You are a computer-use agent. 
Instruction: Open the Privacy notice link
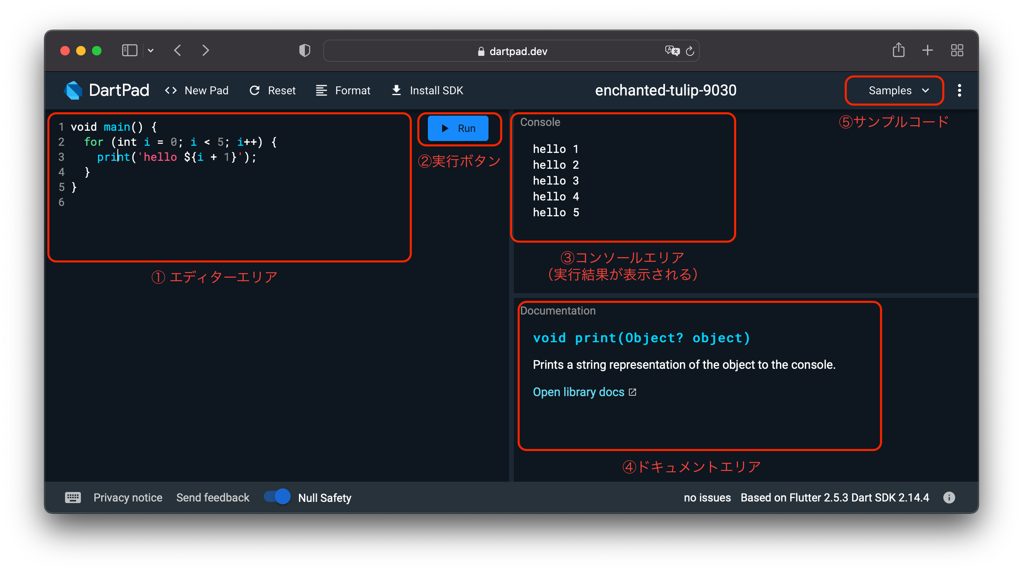(x=127, y=498)
